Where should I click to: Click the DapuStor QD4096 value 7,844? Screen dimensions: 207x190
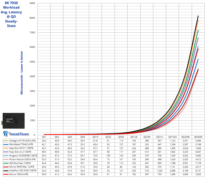pyautogui.click(x=198, y=148)
